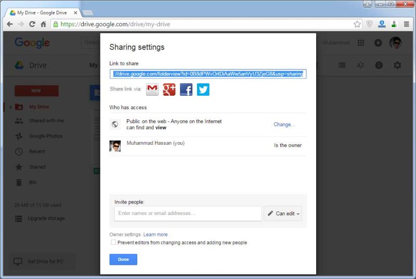Open AZ sort options icon
The height and width of the screenshot is (279, 416).
coord(360,65)
